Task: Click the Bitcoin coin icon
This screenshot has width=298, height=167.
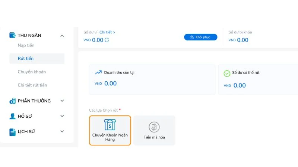Action: (x=154, y=127)
